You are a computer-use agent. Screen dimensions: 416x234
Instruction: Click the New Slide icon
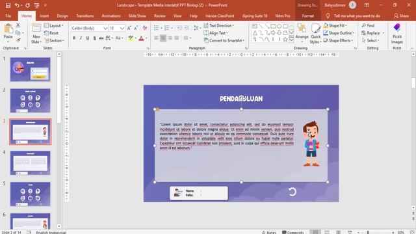(x=36, y=27)
